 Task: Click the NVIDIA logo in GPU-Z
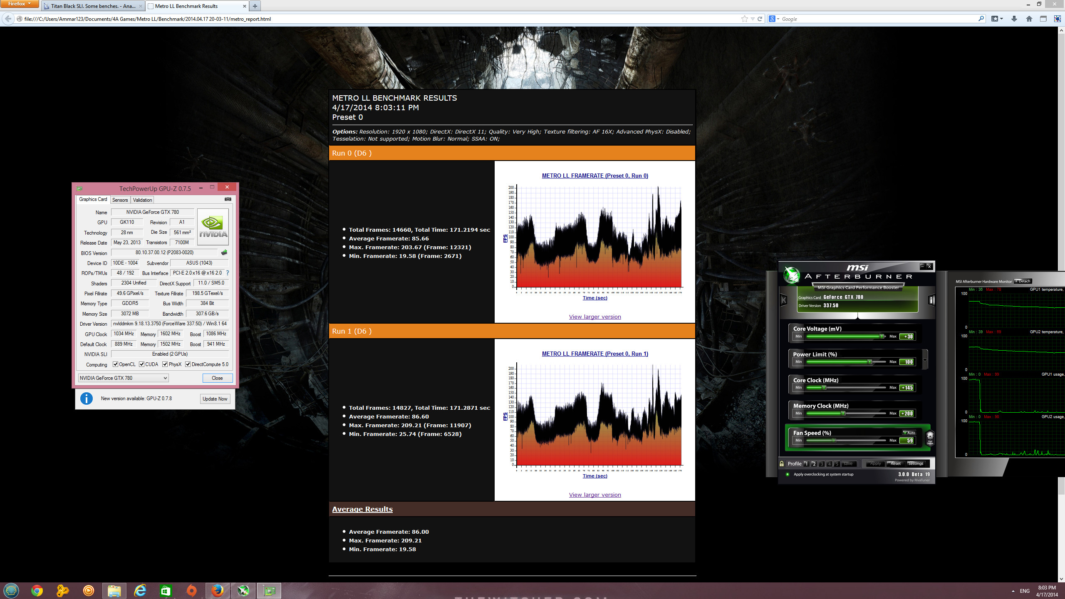click(213, 227)
